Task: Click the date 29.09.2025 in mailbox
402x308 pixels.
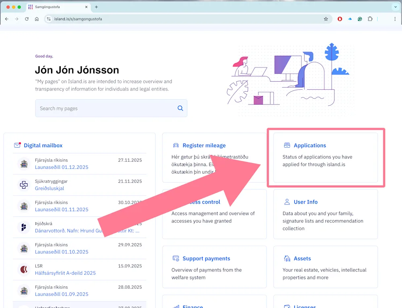Action: click(130, 245)
